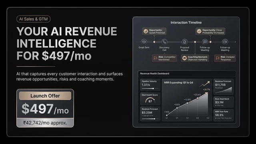Open the Risk: Competitor Mentioned badge
This screenshot has height=144, width=256.
coord(164,58)
